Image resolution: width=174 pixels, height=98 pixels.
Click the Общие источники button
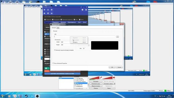click(96, 86)
